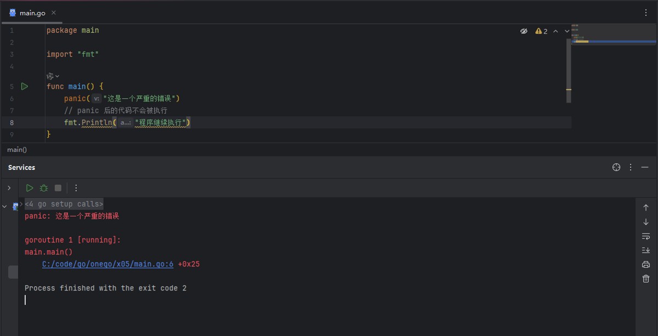Screen dimensions: 658x336
Task: Open the Services panel options menu
Action: click(x=631, y=167)
